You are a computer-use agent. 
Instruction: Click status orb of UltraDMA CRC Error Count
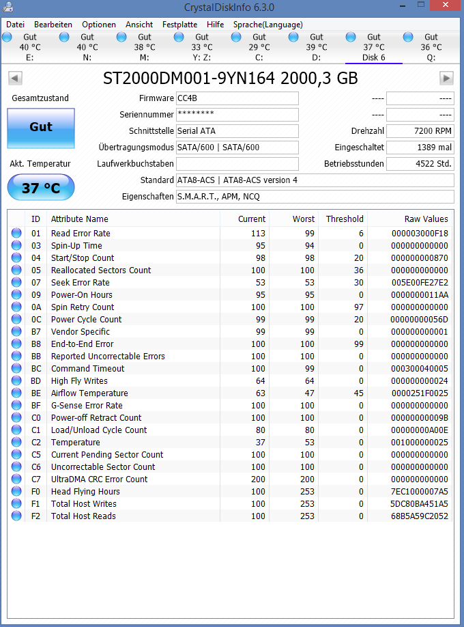pos(16,479)
